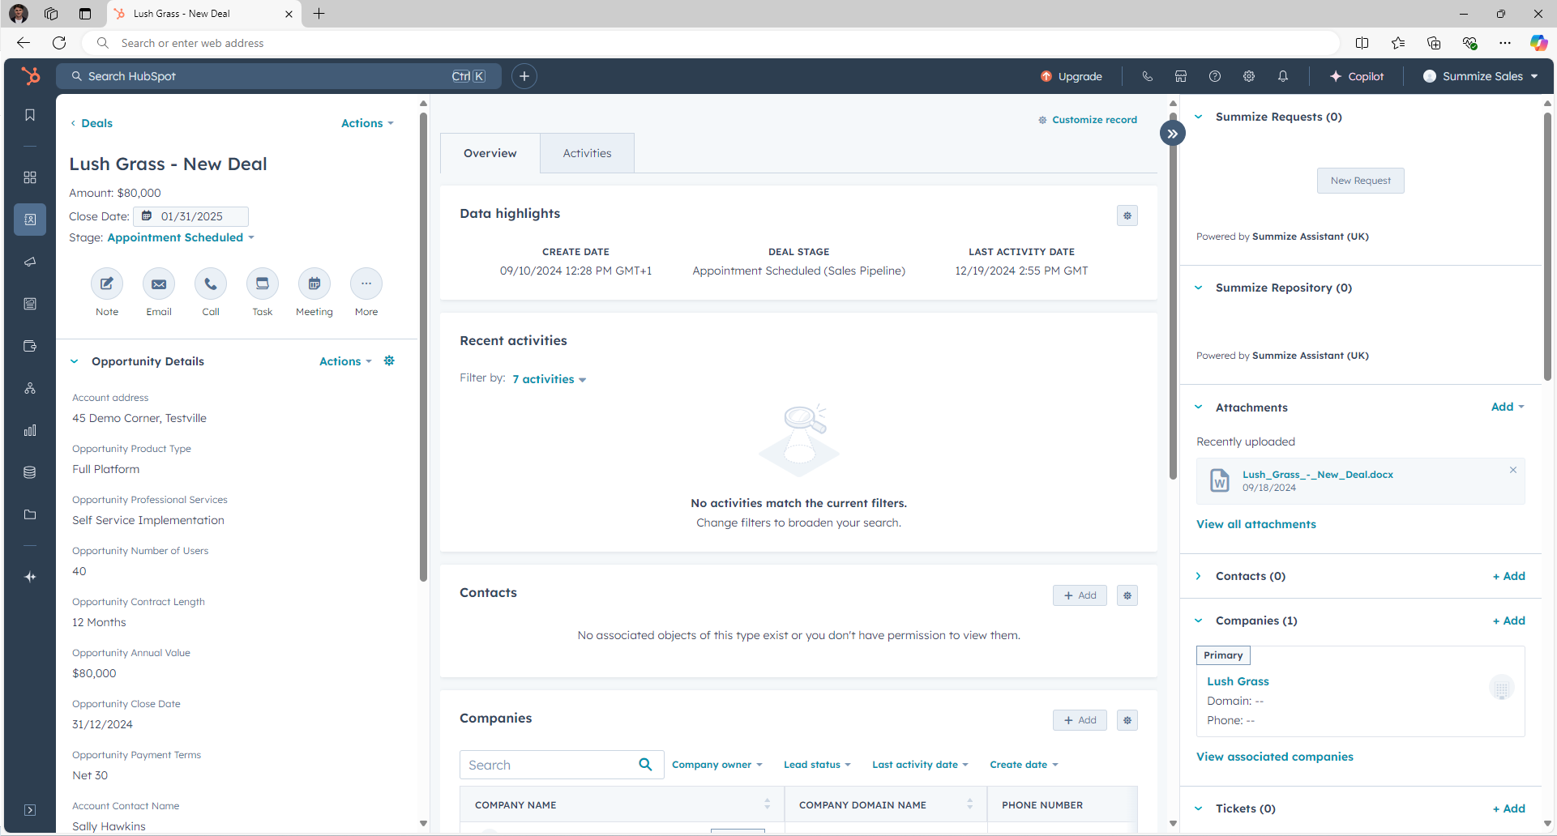Open the Reporting bar chart icon
1557x836 pixels.
click(30, 430)
